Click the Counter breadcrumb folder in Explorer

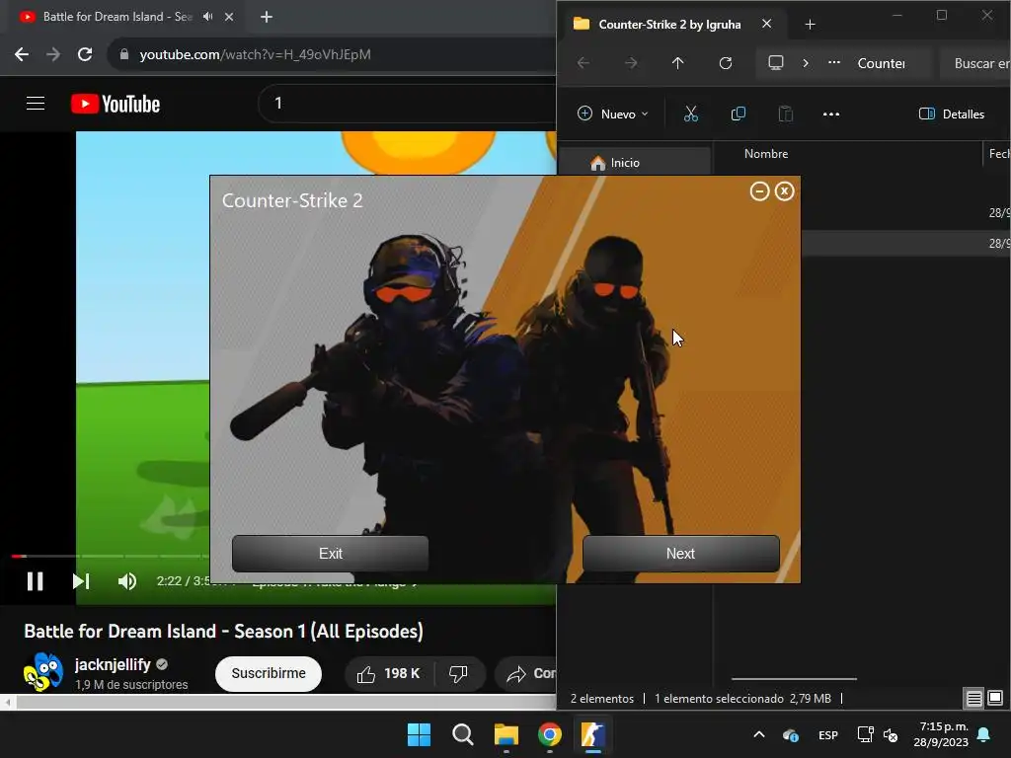(881, 63)
